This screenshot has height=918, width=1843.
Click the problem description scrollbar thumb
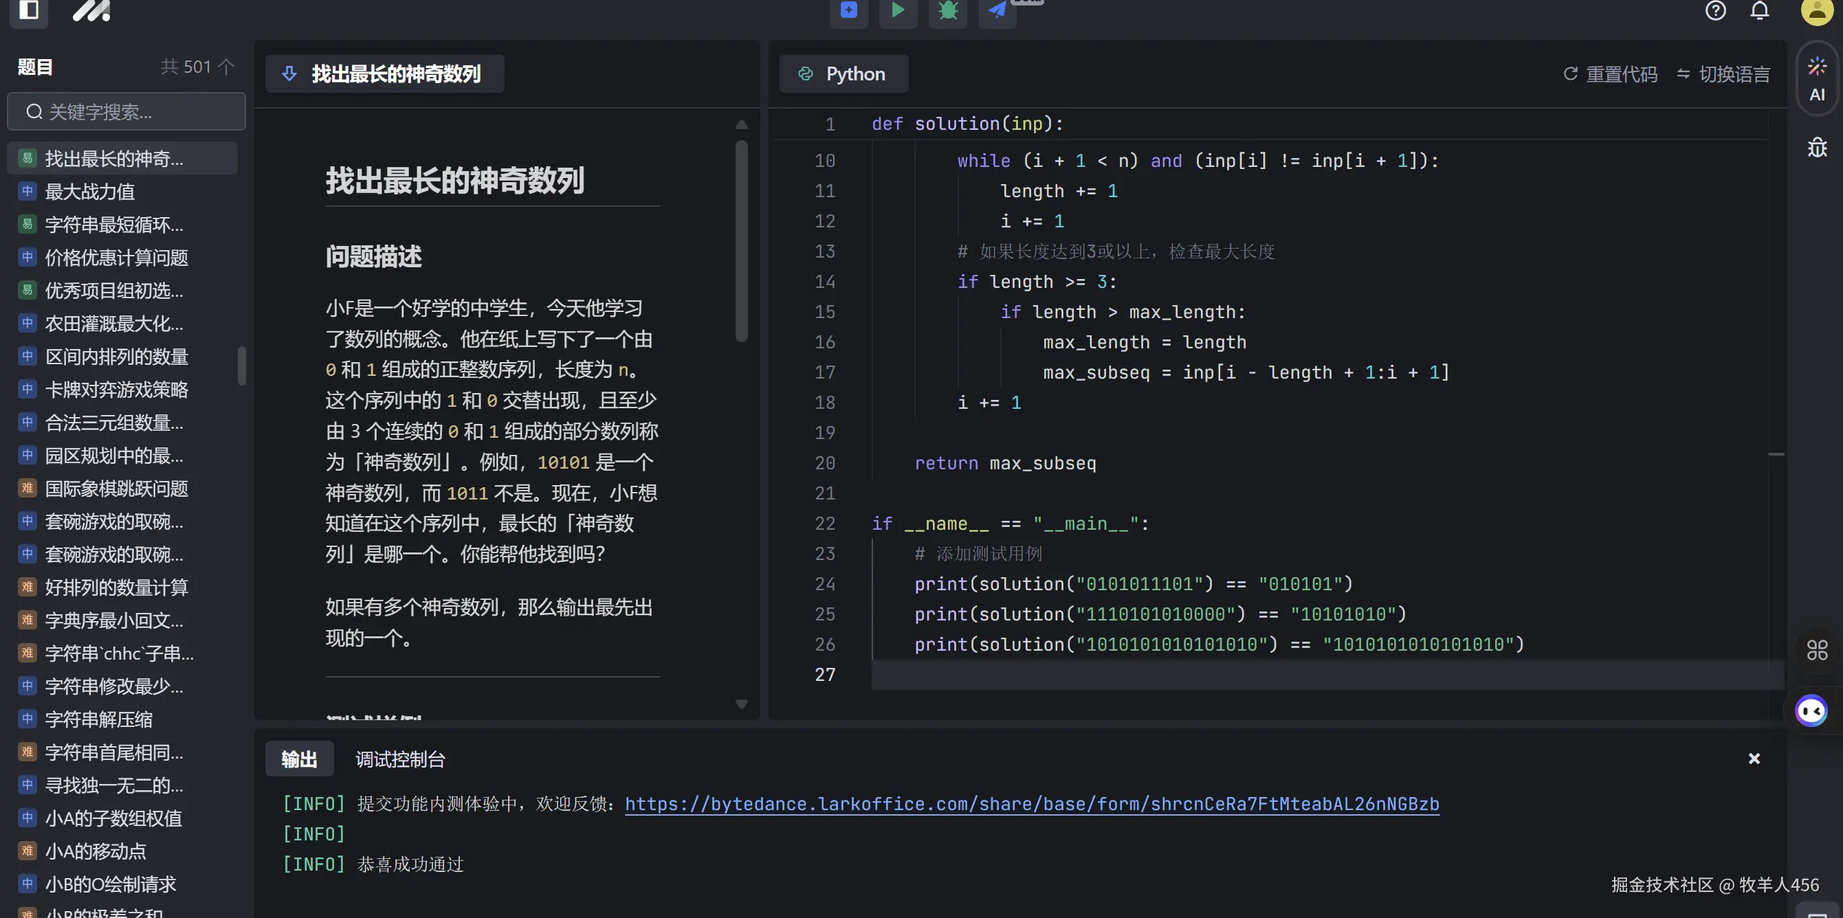[x=741, y=240]
